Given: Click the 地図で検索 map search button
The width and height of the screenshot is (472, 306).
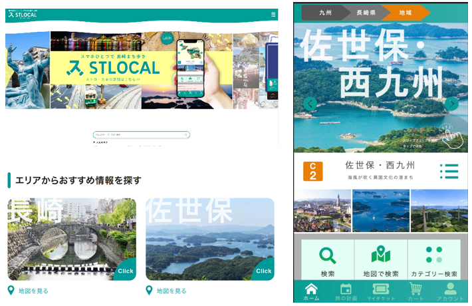Looking at the screenshot, I should click(381, 260).
